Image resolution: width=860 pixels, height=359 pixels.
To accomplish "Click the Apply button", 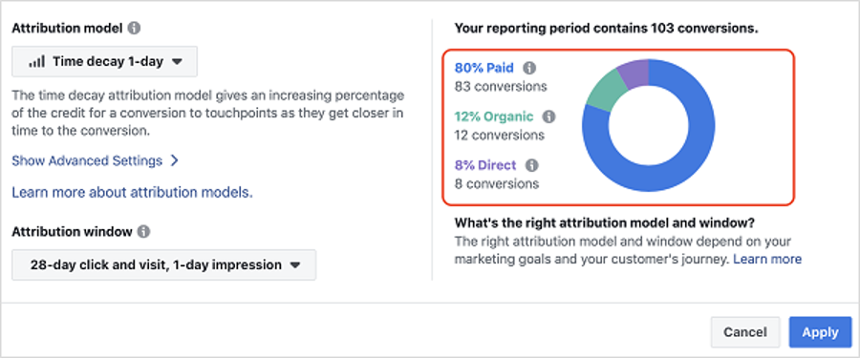I will 820,332.
